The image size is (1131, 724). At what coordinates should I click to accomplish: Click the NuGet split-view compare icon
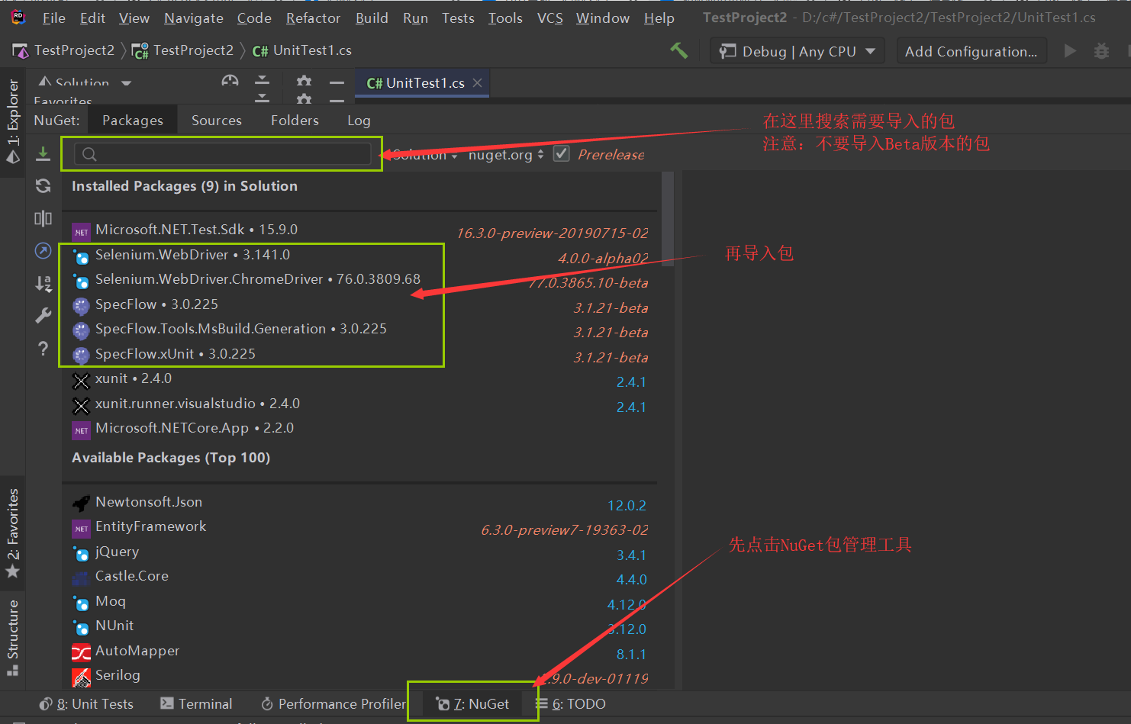tap(43, 218)
